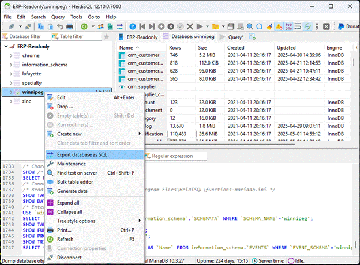Viewport: 360px width, 265px height.
Task: Click the blue help icon in toolbar
Action: point(133,26)
